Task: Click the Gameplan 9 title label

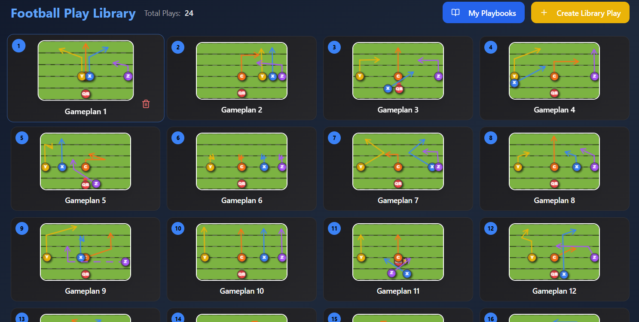Action: [85, 291]
